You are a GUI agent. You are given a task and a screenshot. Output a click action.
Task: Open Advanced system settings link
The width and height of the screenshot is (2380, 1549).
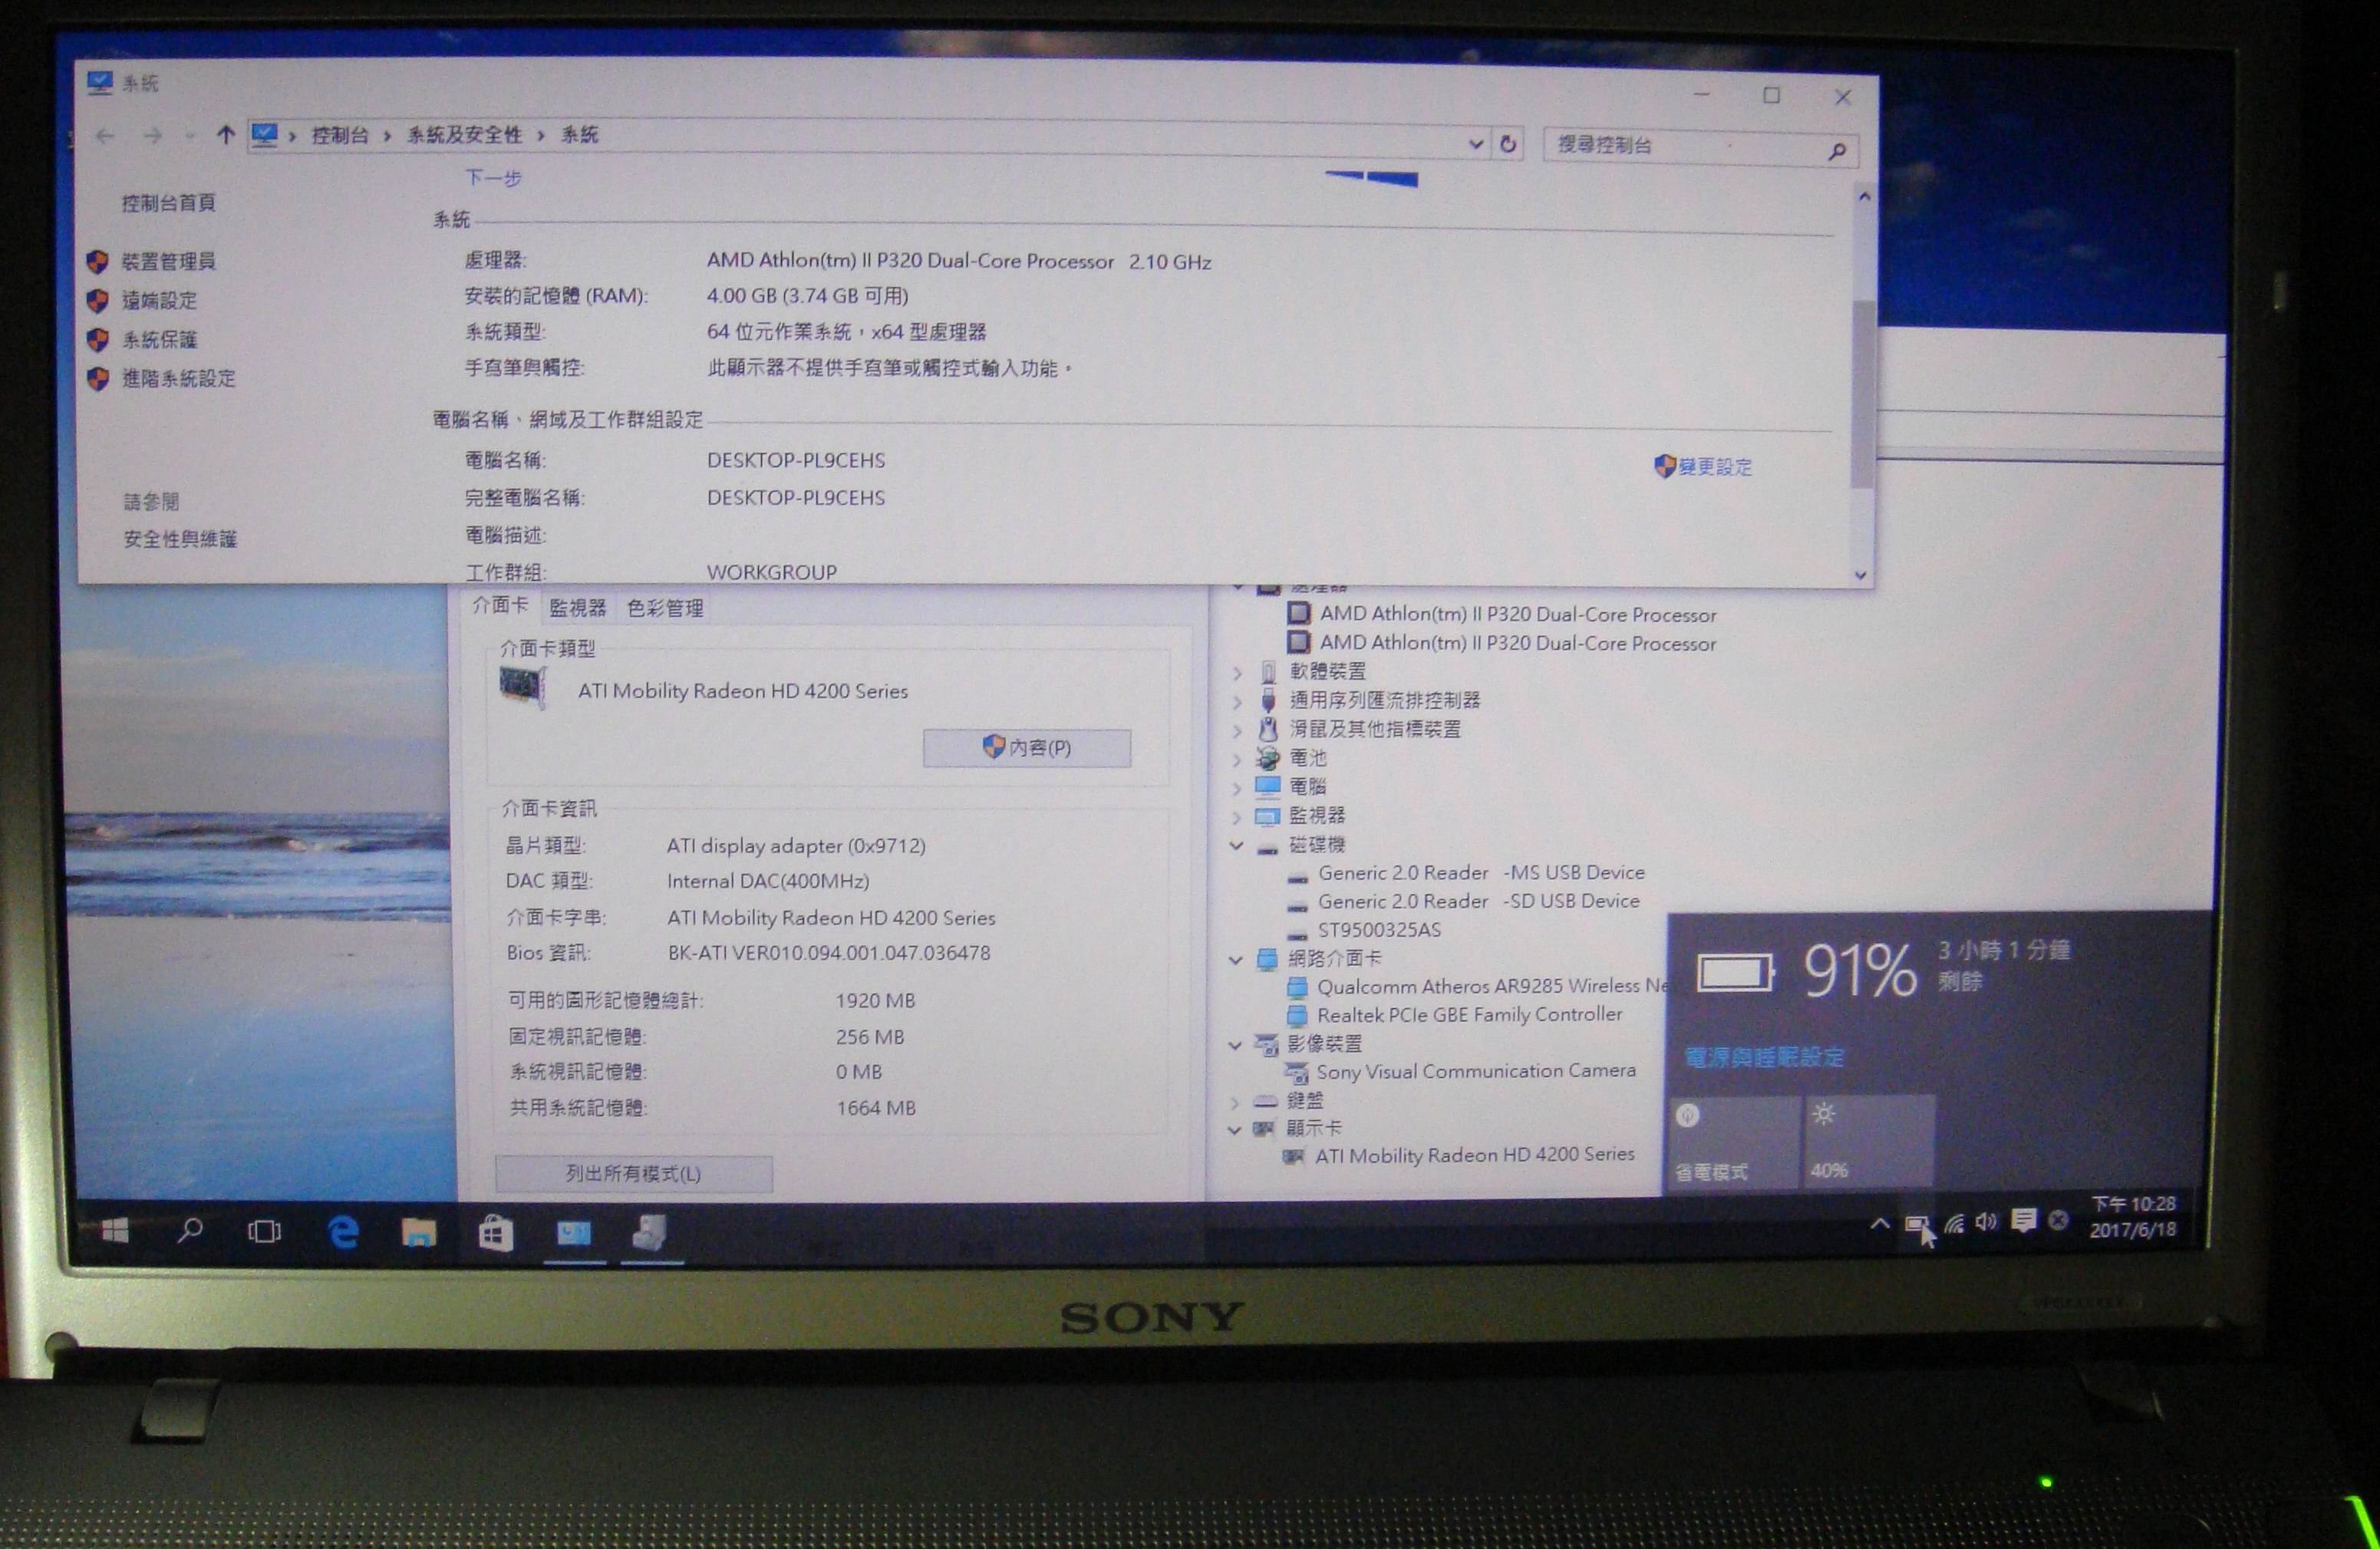(x=178, y=378)
